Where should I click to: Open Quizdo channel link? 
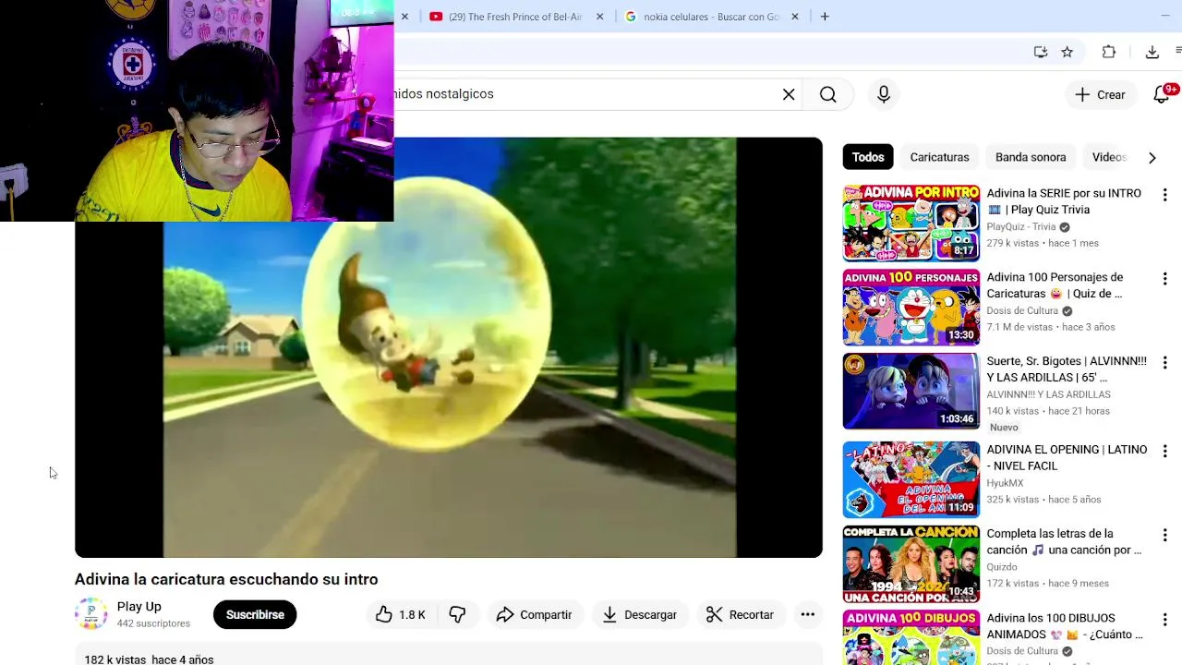coord(1002,567)
